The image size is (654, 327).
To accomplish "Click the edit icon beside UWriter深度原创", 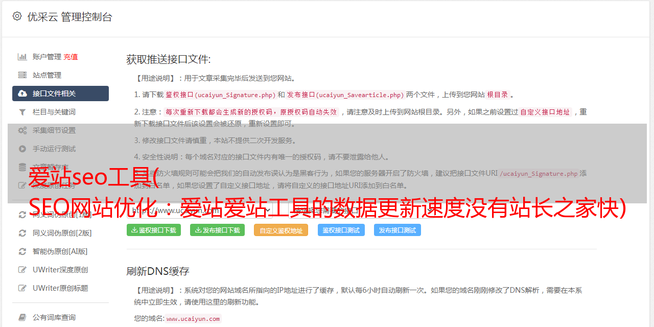I will [x=22, y=270].
